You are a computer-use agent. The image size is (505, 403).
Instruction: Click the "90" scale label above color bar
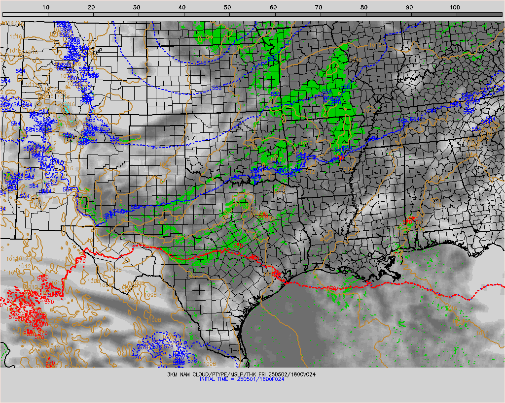[409, 7]
